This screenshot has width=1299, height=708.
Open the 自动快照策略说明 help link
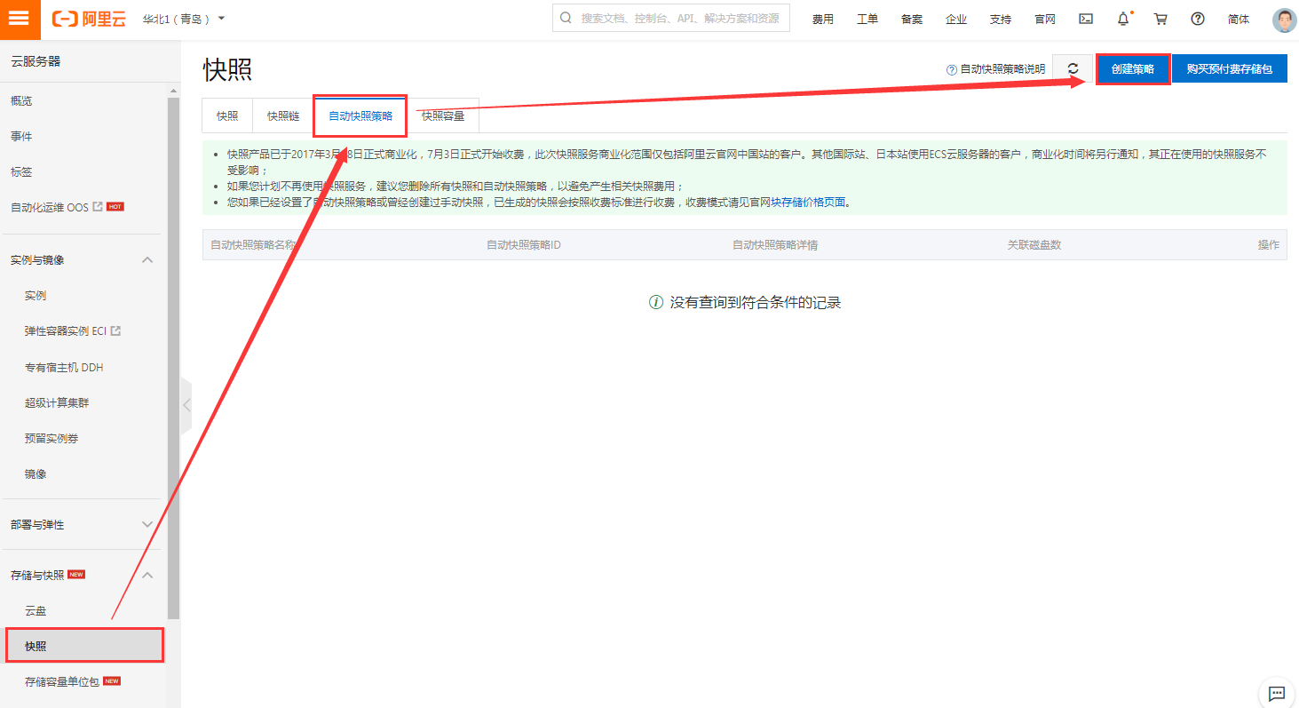coord(996,69)
